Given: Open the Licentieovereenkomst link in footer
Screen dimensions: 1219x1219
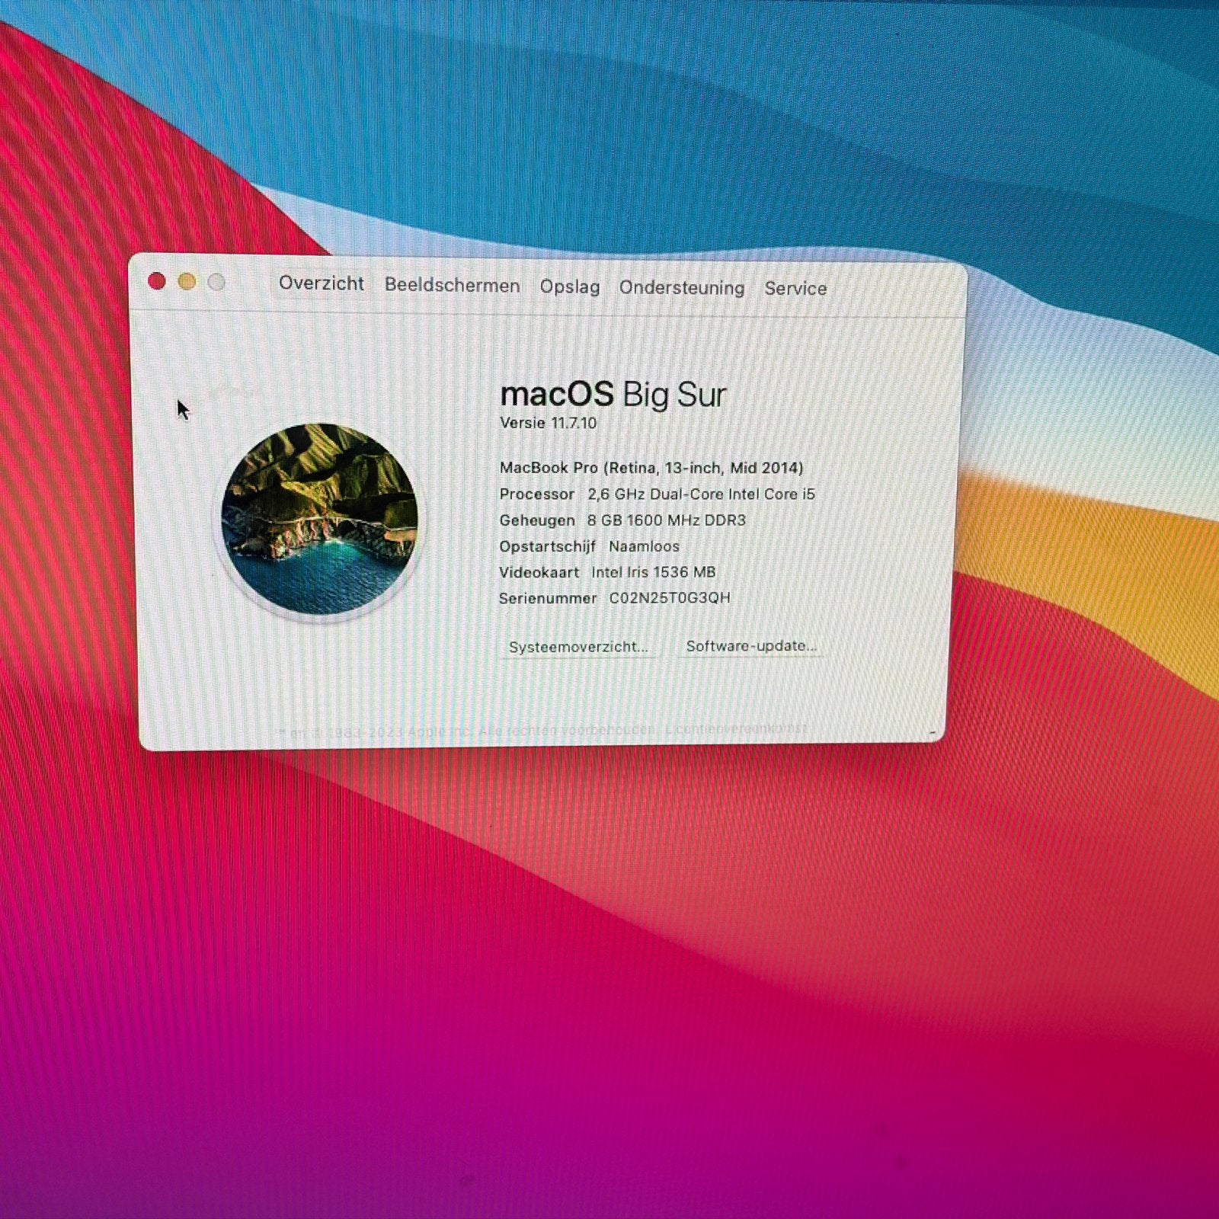Looking at the screenshot, I should [735, 729].
